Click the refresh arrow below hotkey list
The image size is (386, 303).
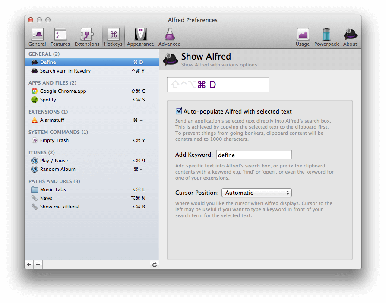(x=154, y=265)
